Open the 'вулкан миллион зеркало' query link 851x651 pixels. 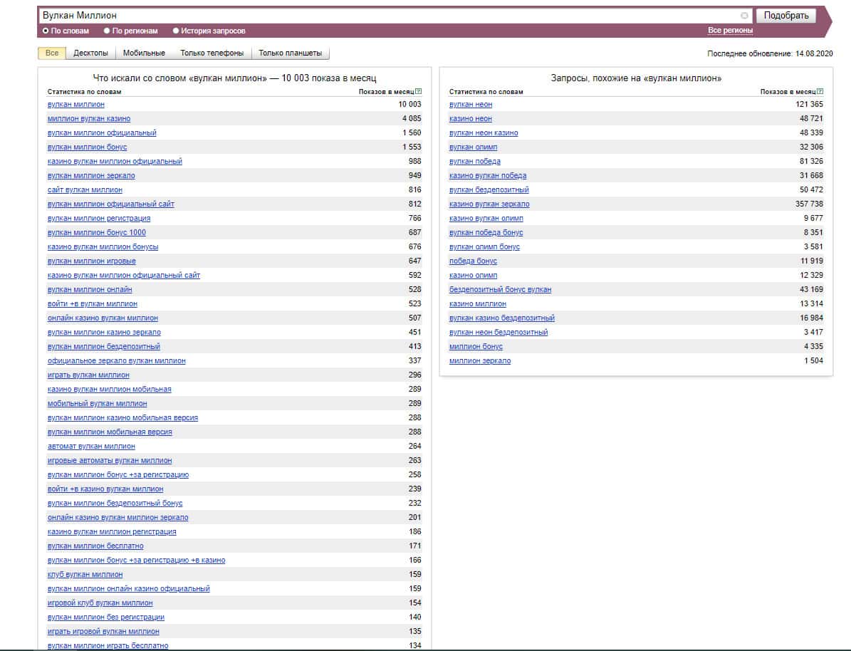click(x=91, y=176)
